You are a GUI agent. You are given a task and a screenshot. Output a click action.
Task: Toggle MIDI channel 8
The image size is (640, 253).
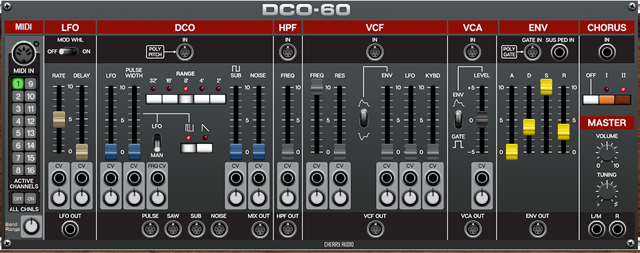coord(17,170)
